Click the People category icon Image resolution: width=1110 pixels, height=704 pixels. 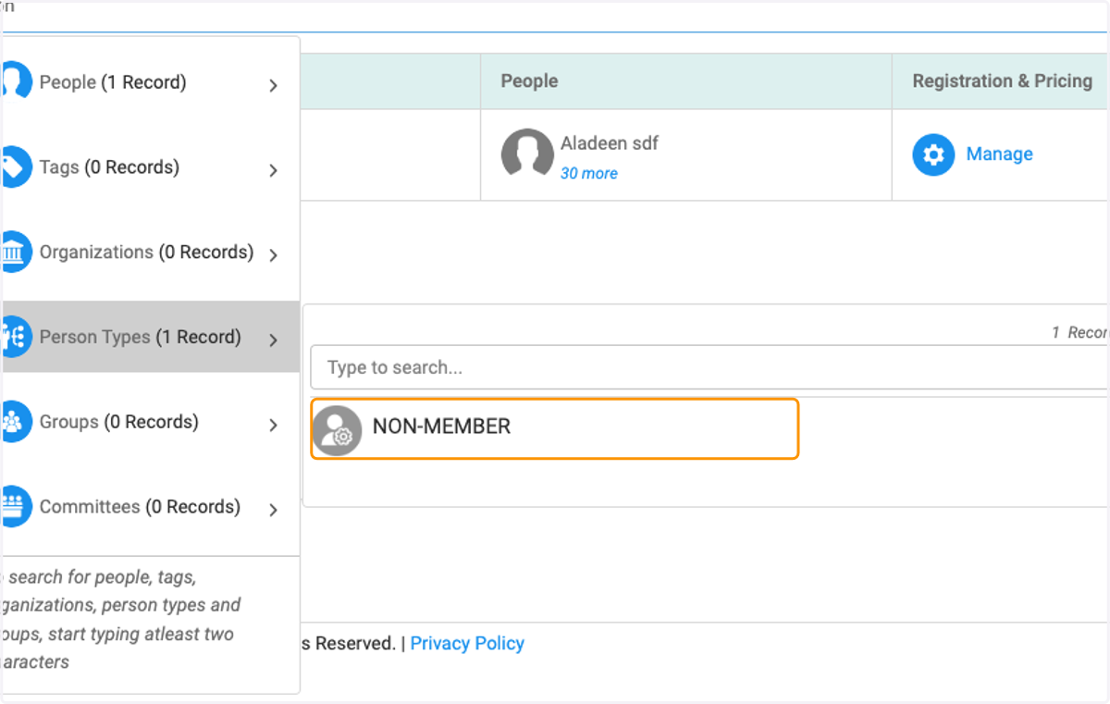pyautogui.click(x=16, y=82)
